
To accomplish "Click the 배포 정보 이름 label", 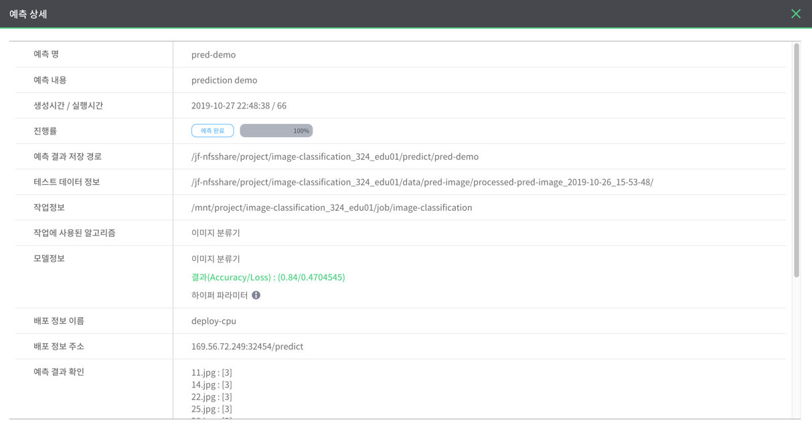I will [59, 321].
